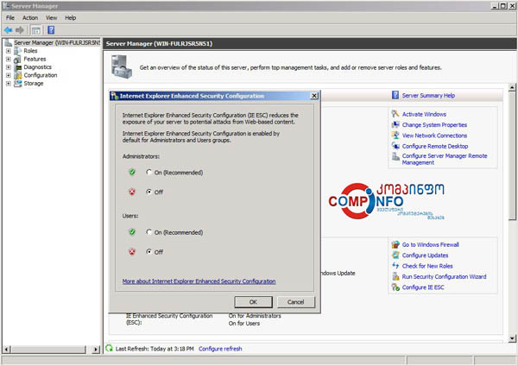The width and height of the screenshot is (518, 366).
Task: Select Off radio for Users
Action: click(149, 252)
